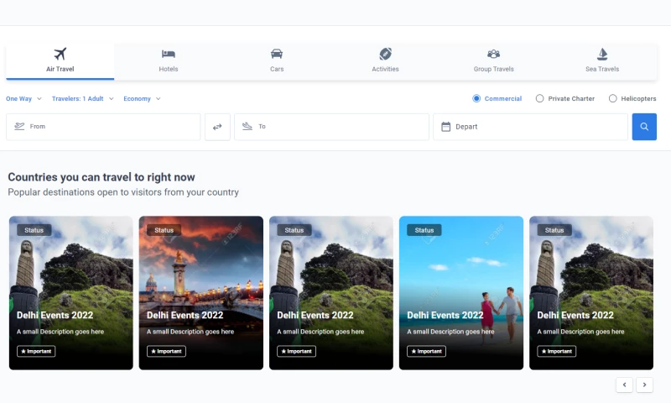The image size is (671, 403).
Task: Click Important tag on third card
Action: (296, 351)
